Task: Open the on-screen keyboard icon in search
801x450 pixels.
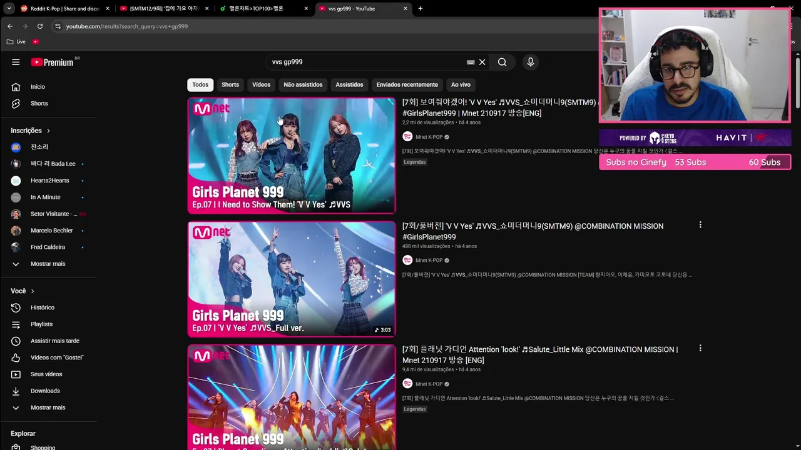Action: click(x=471, y=62)
